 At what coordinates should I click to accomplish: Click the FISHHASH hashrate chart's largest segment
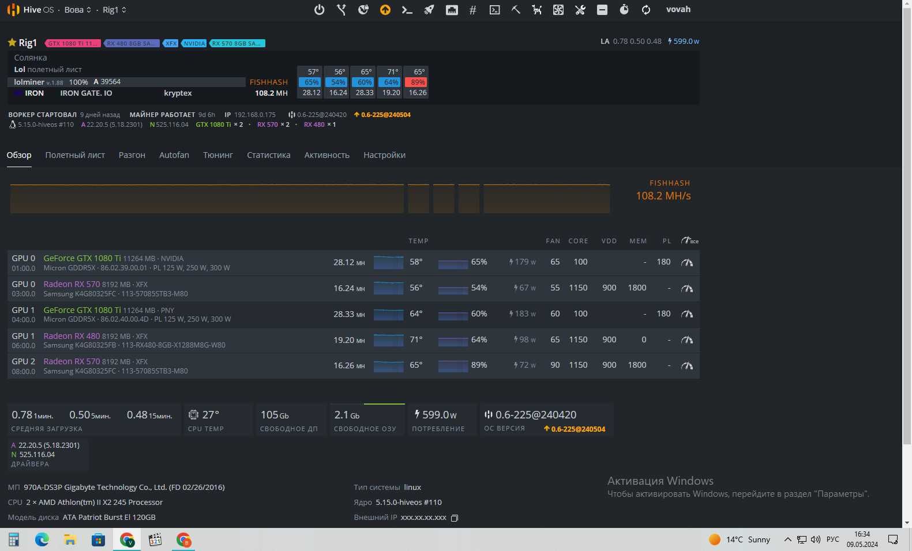click(207, 199)
